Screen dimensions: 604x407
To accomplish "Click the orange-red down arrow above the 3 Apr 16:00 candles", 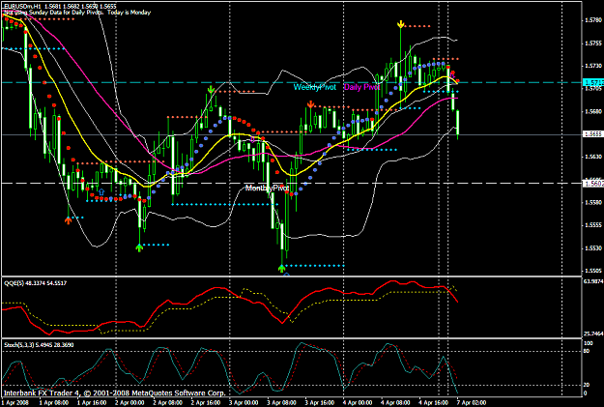I will click(310, 104).
